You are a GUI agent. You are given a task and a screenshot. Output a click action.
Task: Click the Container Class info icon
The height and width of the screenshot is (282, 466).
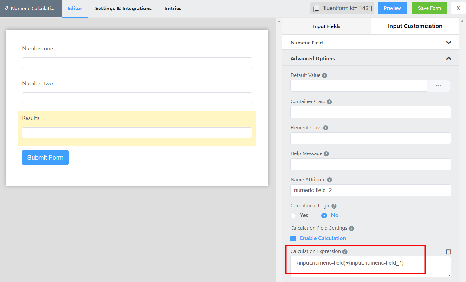[329, 102]
